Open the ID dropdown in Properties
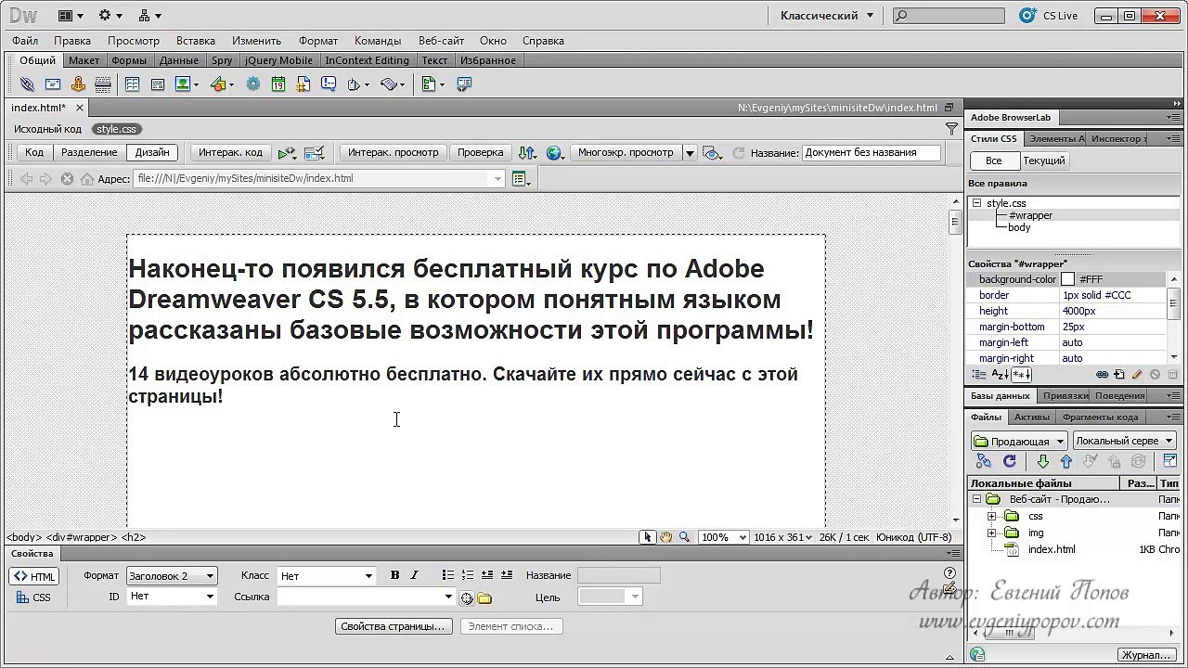Viewport: 1188px width, 668px height. (172, 597)
